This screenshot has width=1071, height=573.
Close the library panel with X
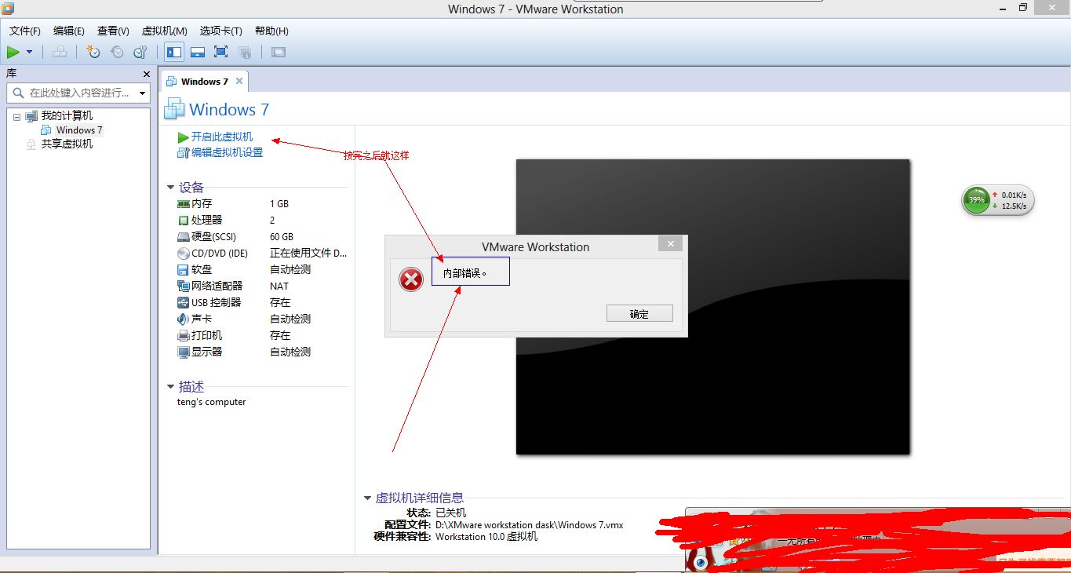[x=146, y=74]
